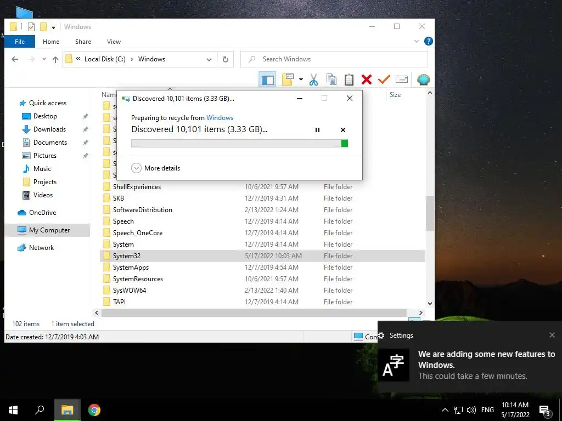Open Desktop in Quick access
The height and width of the screenshot is (421, 562).
[45, 116]
